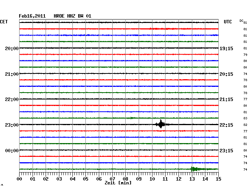Click the 23:00 CET time label

click(x=12, y=125)
